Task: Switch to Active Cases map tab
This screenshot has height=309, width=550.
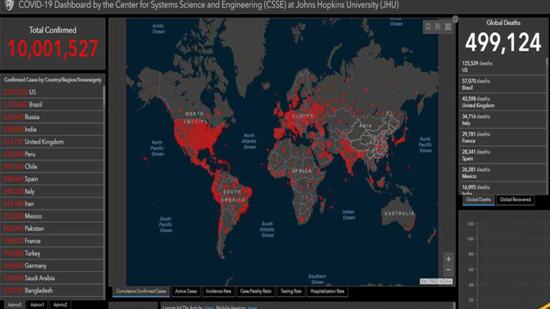Action: 186,291
